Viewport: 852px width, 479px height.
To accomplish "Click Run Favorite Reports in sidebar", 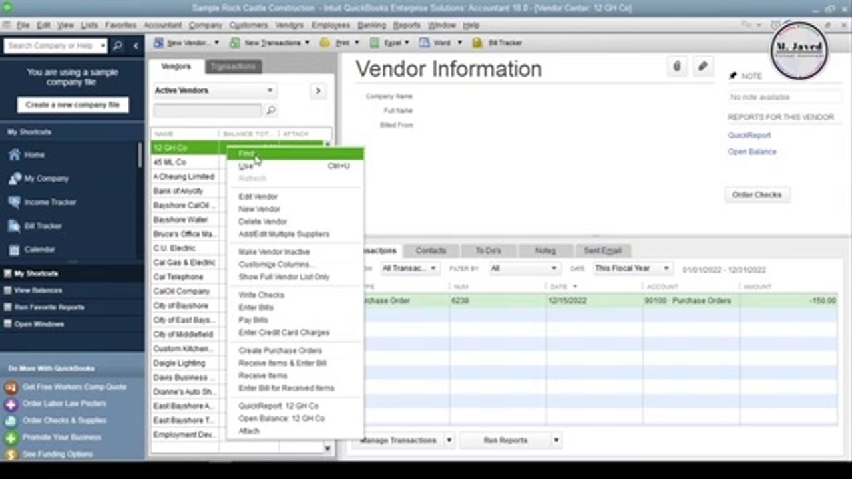I will click(49, 307).
